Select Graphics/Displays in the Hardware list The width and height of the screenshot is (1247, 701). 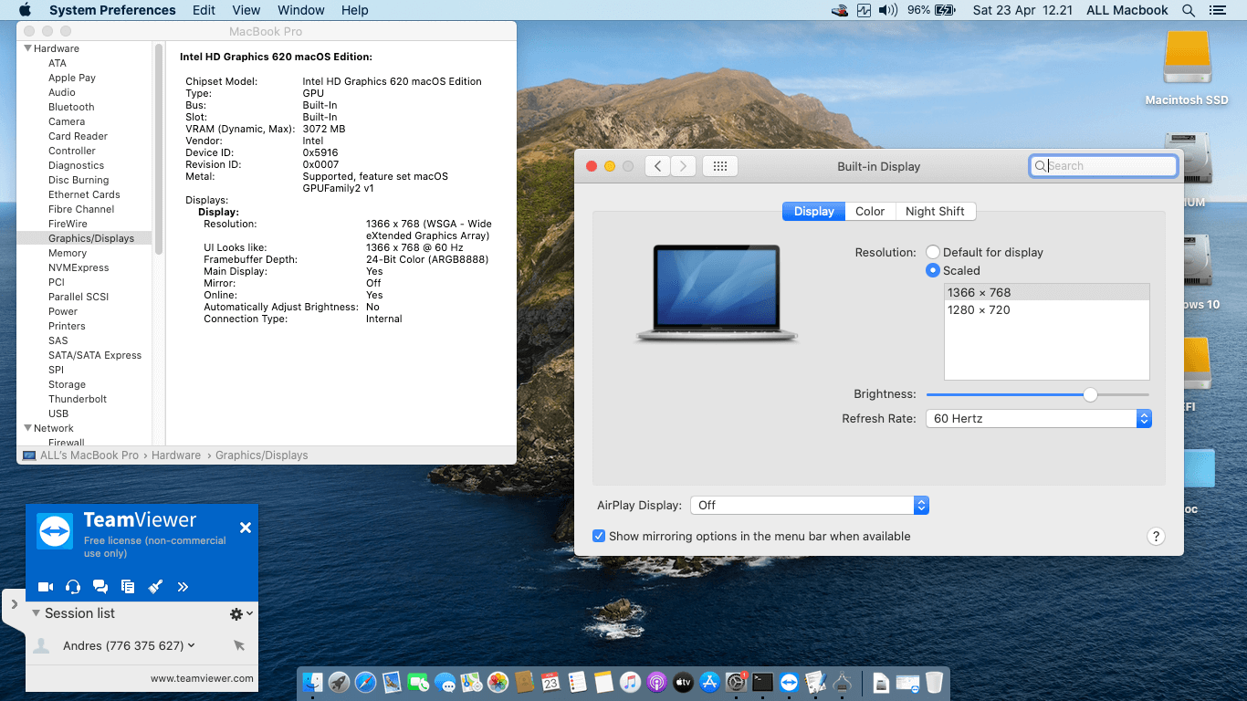click(x=91, y=238)
